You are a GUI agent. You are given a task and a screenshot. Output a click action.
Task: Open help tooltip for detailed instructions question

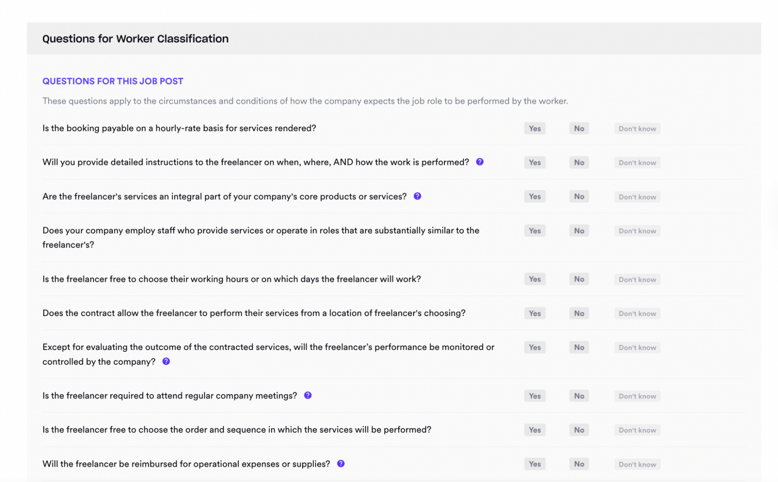[479, 161]
